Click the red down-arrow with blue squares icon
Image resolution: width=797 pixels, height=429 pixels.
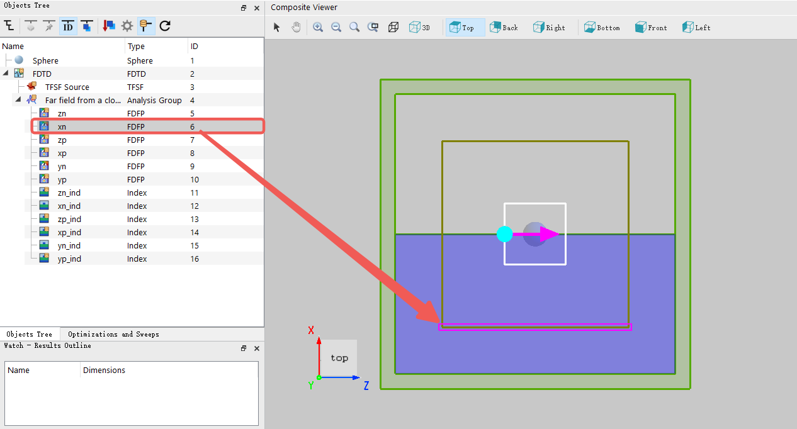[109, 26]
